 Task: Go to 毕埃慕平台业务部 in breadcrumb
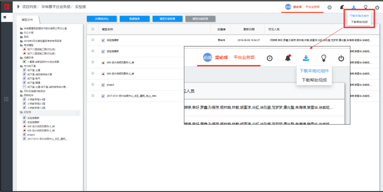click(x=56, y=7)
